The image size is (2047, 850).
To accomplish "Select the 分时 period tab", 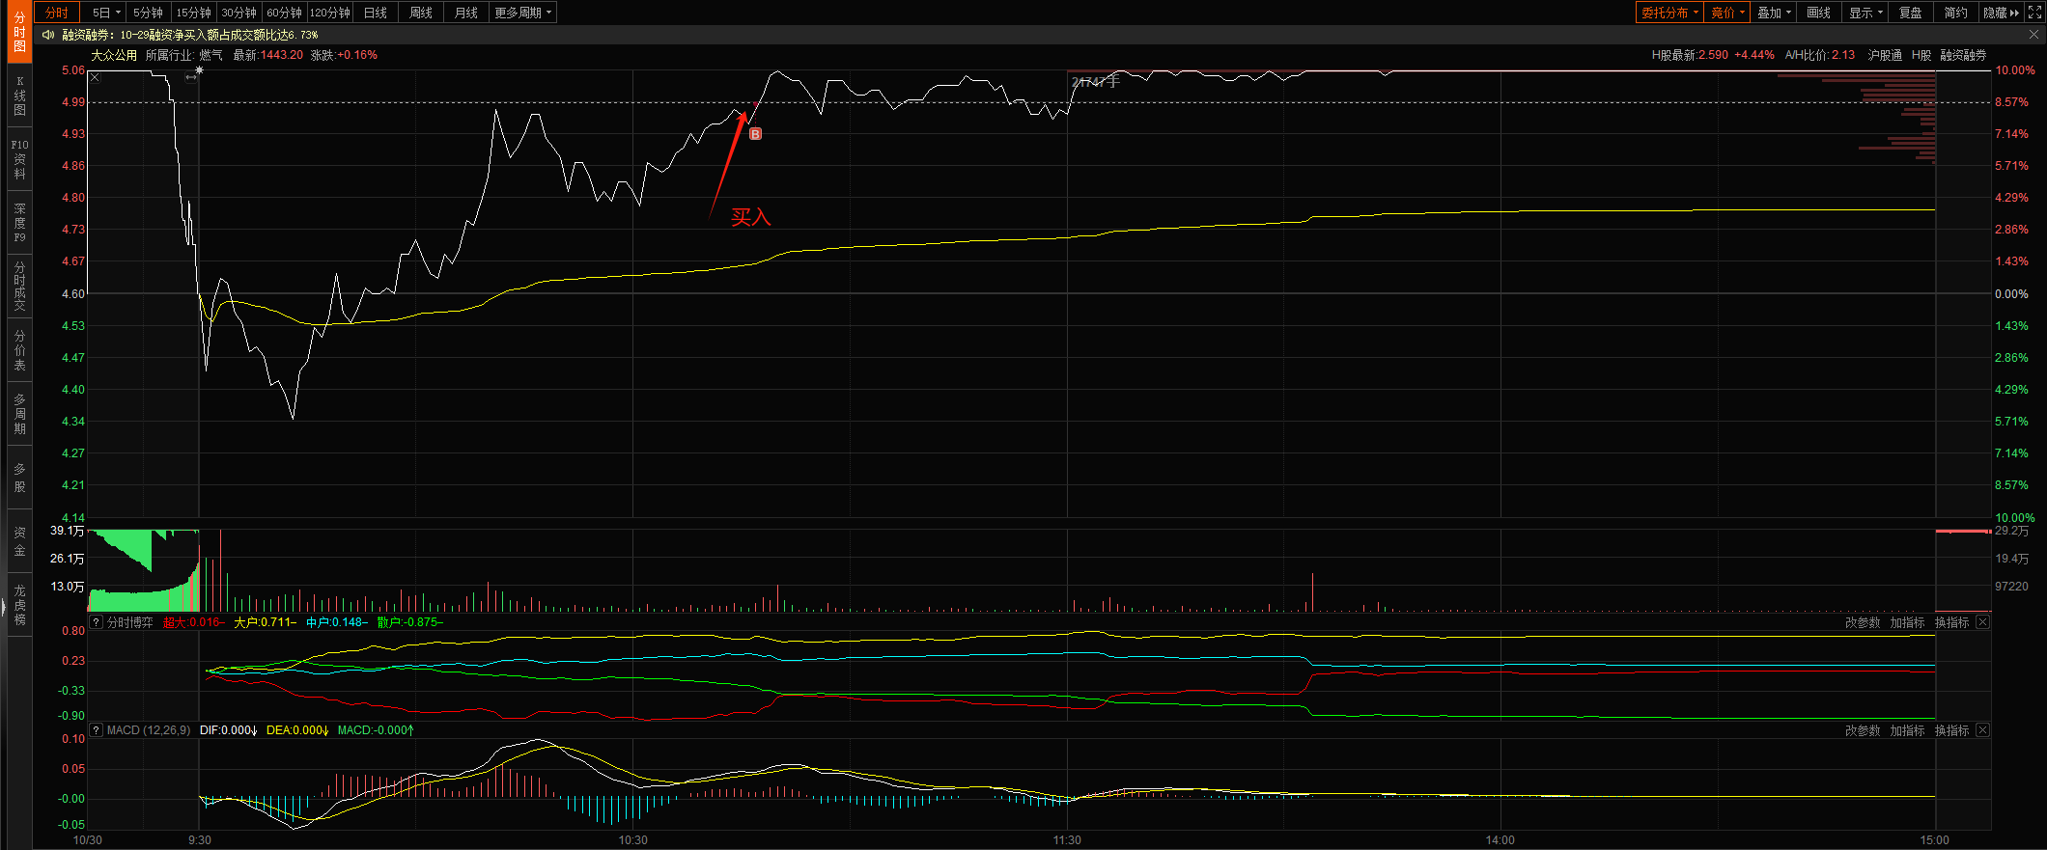I will pos(57,13).
